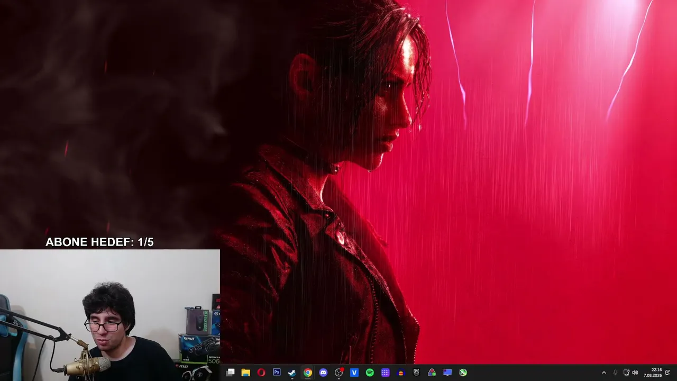
Task: Open the clock and calendar flyout
Action: (653, 373)
